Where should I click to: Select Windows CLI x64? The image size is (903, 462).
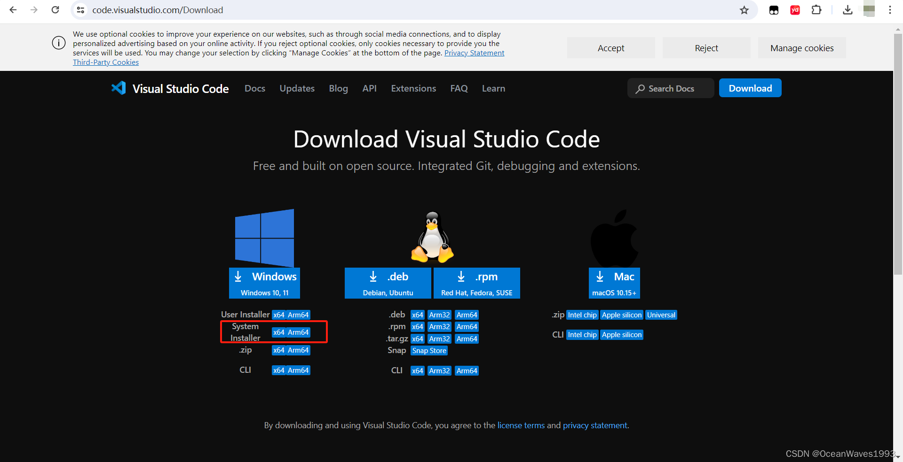279,370
